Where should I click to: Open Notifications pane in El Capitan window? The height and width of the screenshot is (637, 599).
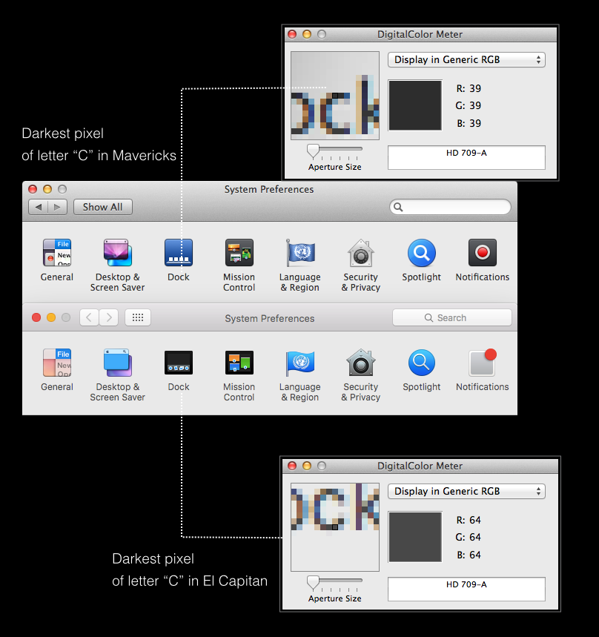click(x=482, y=363)
